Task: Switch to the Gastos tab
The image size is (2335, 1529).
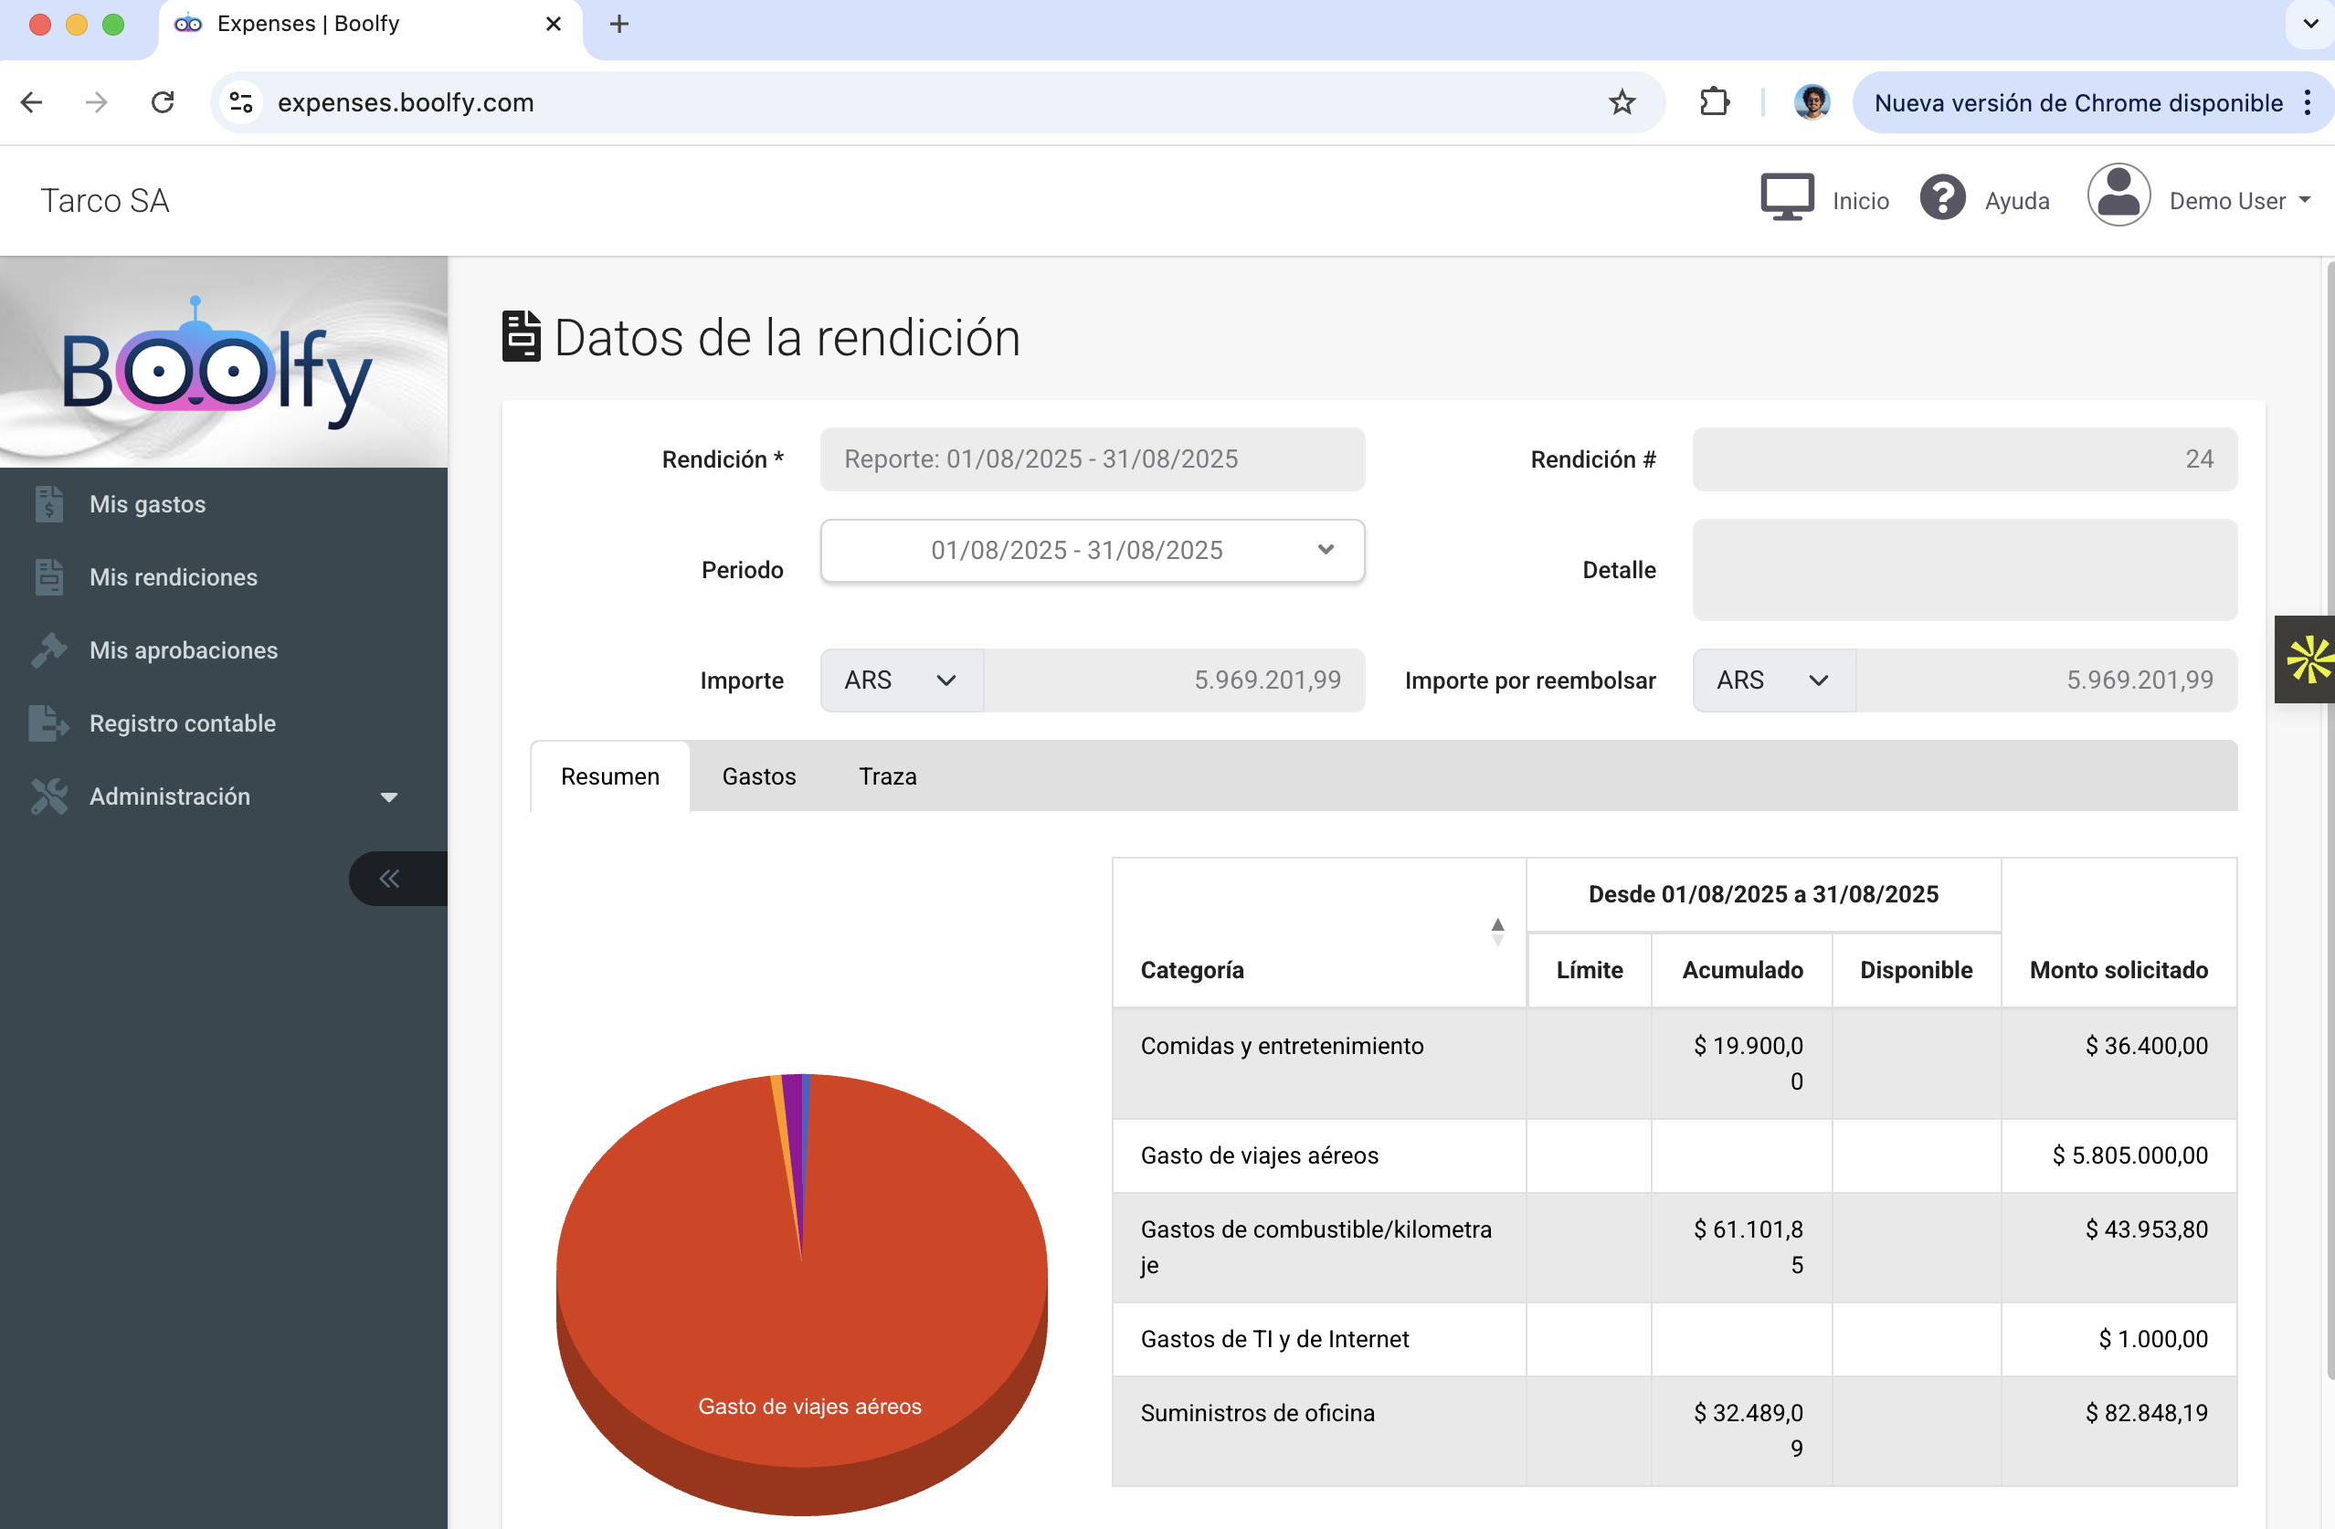Action: click(758, 775)
